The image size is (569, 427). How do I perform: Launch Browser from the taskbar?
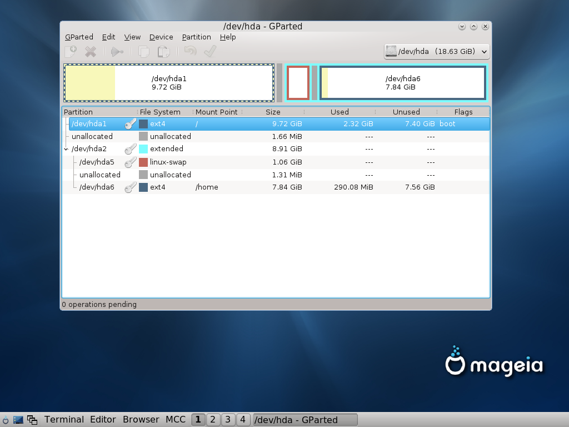pos(141,420)
